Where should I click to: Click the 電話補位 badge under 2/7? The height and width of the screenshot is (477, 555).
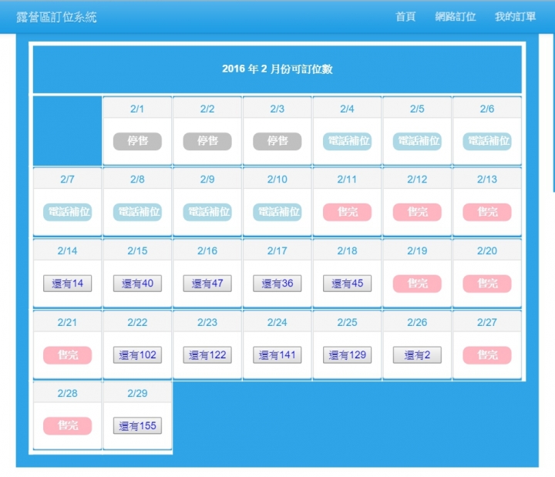[x=67, y=212]
